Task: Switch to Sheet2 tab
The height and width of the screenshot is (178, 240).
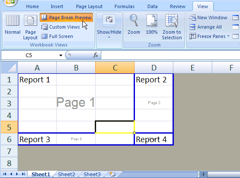Action: [x=67, y=174]
